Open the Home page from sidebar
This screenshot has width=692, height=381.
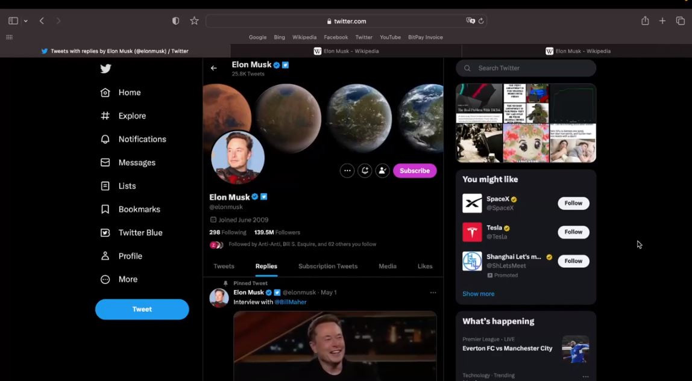point(121,93)
